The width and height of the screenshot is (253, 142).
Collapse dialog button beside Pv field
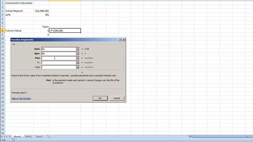pyautogui.click(x=77, y=62)
